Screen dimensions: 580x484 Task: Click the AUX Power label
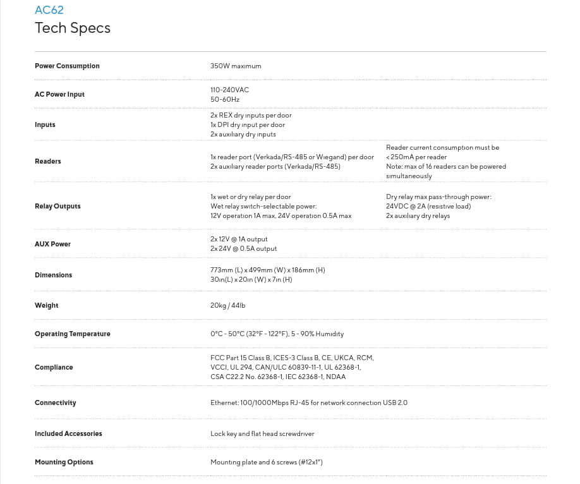(x=52, y=244)
